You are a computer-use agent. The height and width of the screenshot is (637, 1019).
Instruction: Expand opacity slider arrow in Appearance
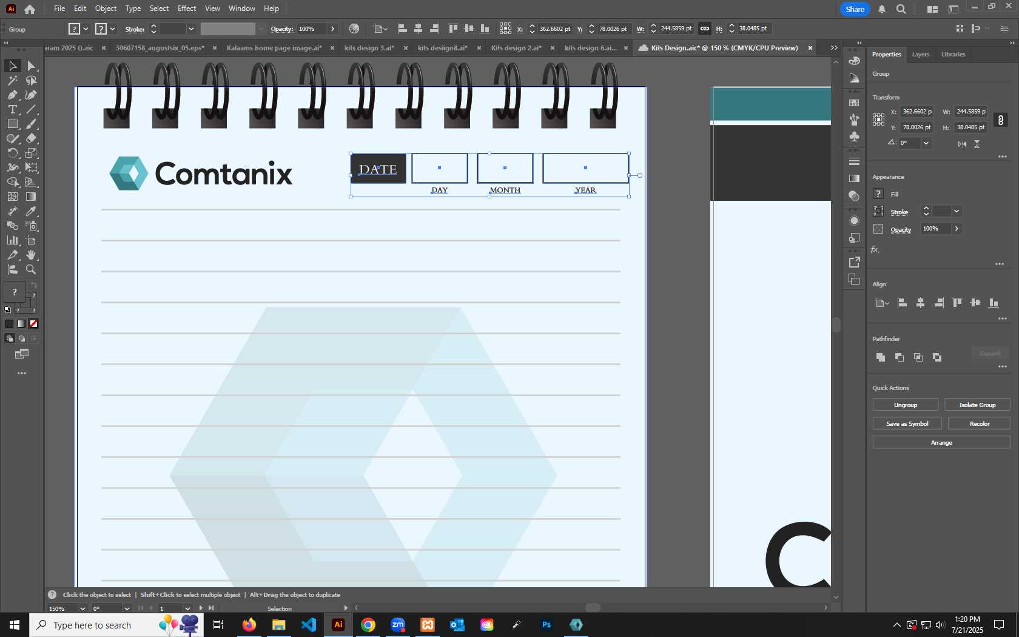(x=957, y=229)
